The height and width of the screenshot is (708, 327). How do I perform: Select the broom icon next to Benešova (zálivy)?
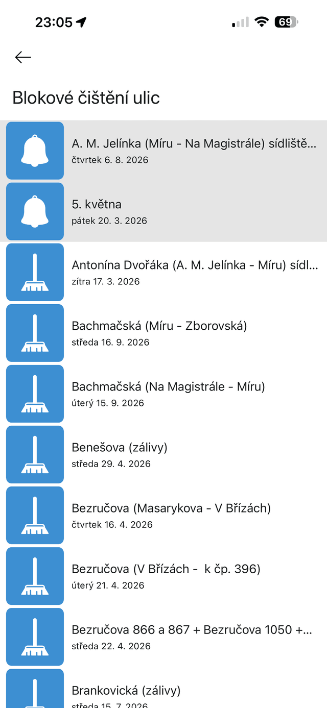point(35,454)
